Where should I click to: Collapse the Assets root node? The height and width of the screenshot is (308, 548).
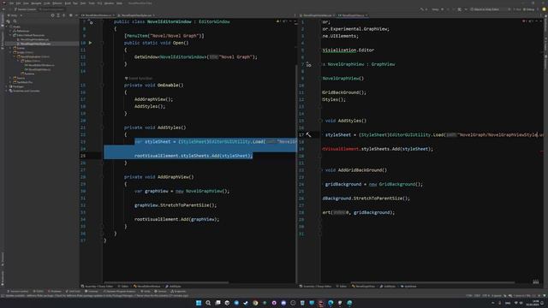point(7,27)
